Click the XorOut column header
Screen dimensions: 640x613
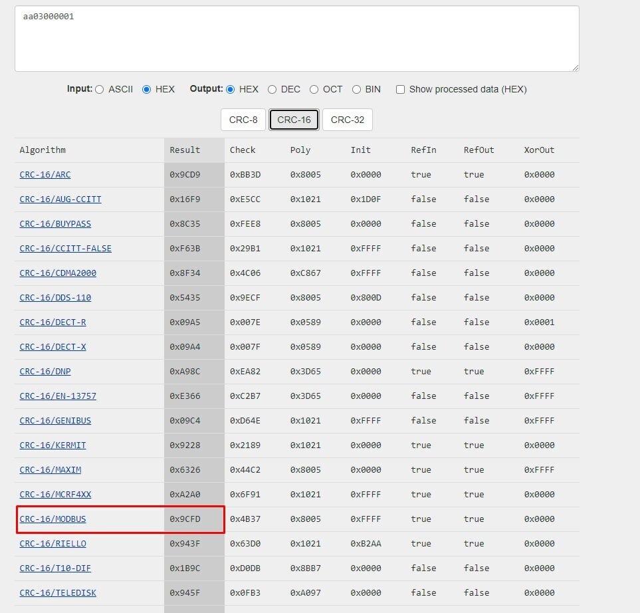[x=539, y=150]
